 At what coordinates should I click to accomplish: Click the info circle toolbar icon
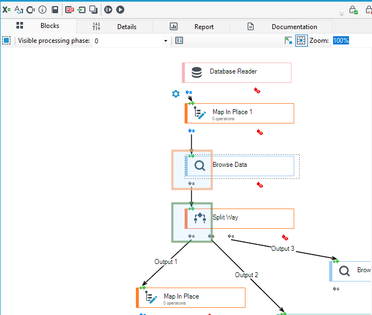pos(43,10)
